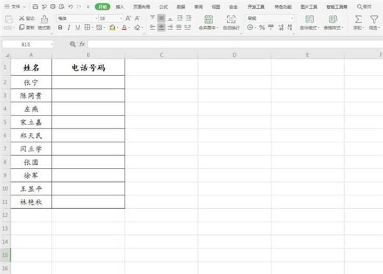Screen dimensions: 383x274
Task: Open the Developer Tools (开发工具) tab
Action: coord(256,7)
